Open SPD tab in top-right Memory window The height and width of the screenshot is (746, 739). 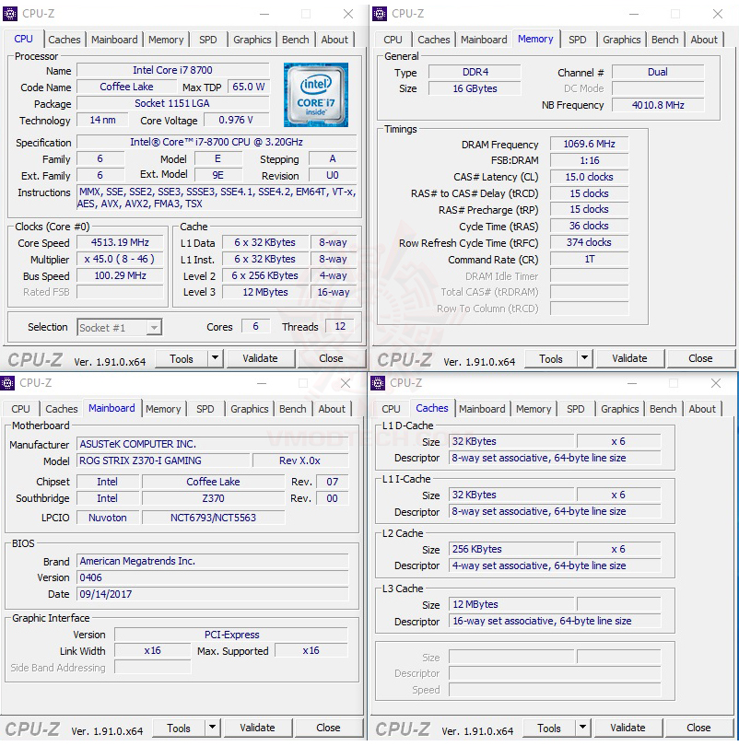point(577,40)
